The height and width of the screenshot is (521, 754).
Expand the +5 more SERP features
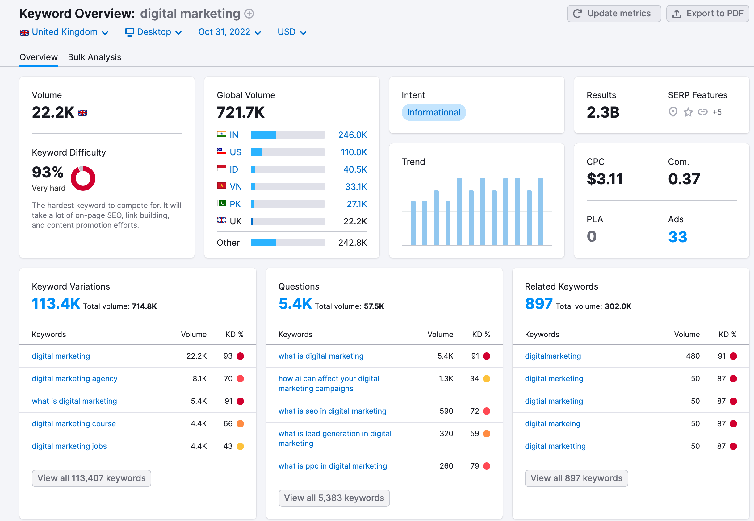(717, 112)
